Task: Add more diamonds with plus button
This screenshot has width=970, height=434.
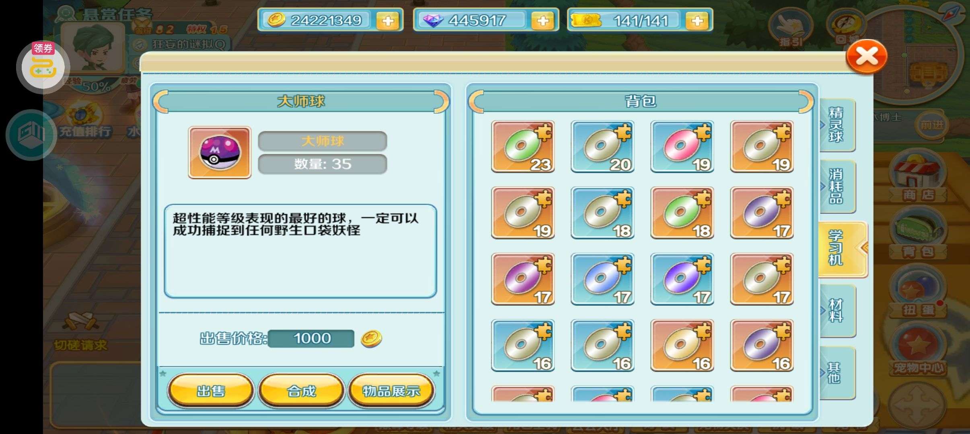Action: point(543,20)
